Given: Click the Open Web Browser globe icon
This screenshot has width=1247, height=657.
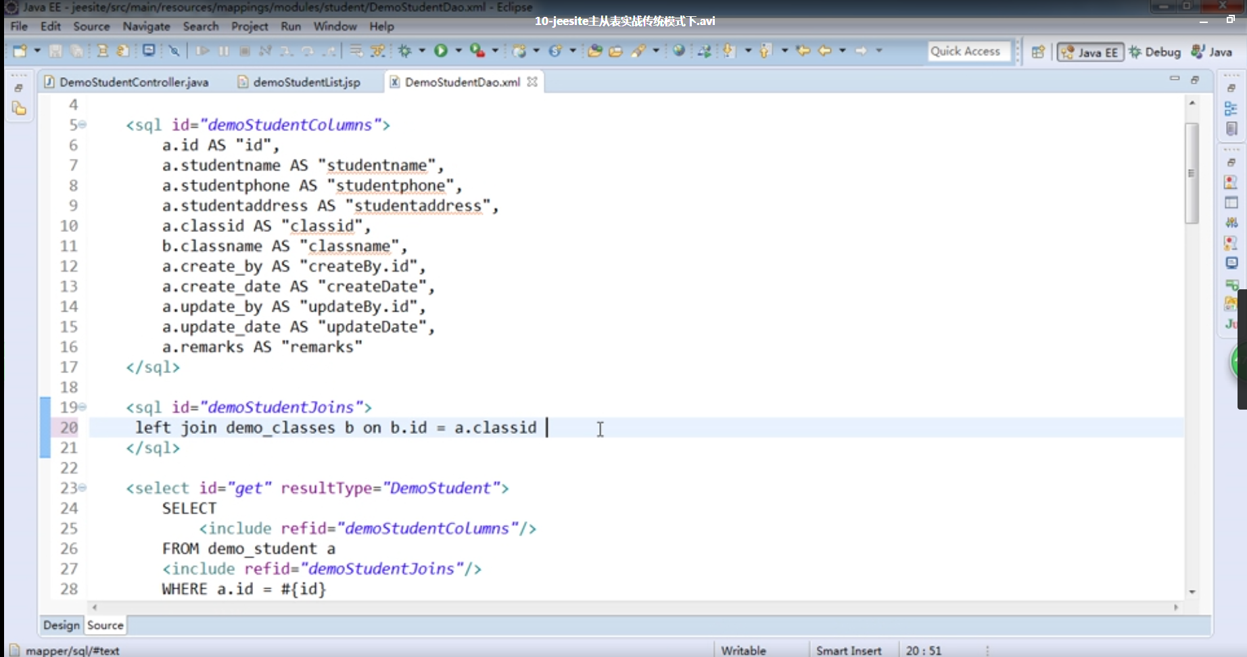Looking at the screenshot, I should (x=679, y=51).
